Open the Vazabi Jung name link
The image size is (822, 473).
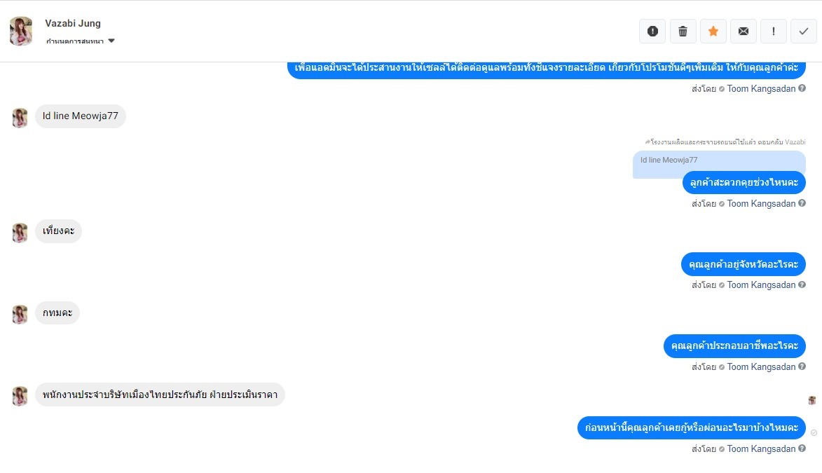pyautogui.click(x=73, y=23)
